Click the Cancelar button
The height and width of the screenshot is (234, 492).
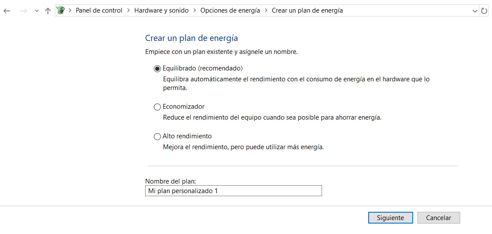coord(438,218)
